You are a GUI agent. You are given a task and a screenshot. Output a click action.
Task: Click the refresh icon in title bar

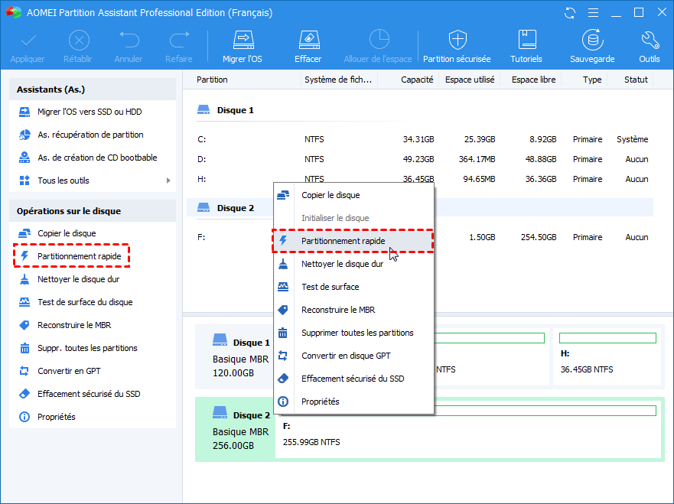click(x=569, y=13)
